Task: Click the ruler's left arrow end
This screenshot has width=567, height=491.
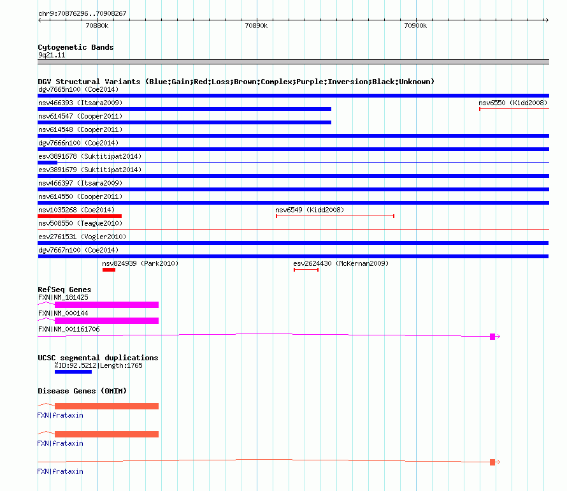Action: click(x=40, y=20)
